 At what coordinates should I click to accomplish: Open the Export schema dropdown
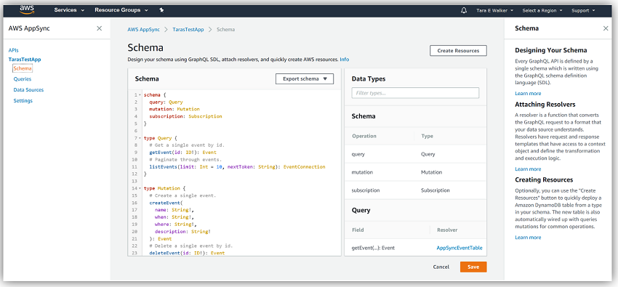(x=305, y=78)
